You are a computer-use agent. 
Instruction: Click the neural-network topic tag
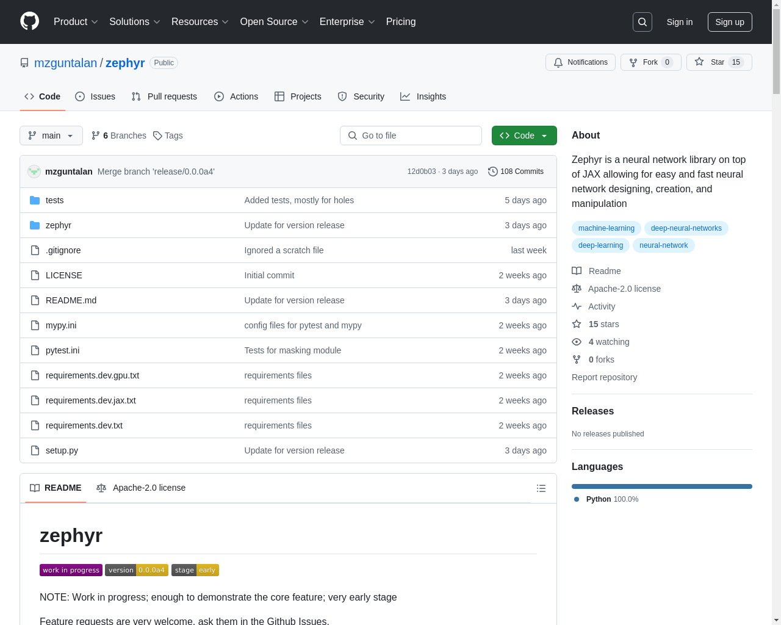pos(663,245)
